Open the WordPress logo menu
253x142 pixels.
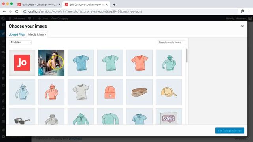3,19
